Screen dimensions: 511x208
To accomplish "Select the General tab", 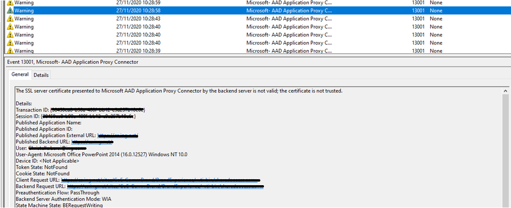I will coord(20,74).
